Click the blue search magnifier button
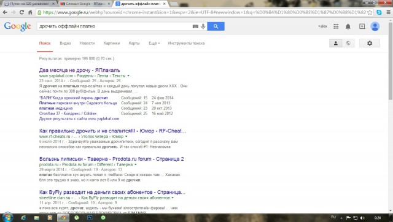This screenshot has width=393, height=222. coord(216,26)
